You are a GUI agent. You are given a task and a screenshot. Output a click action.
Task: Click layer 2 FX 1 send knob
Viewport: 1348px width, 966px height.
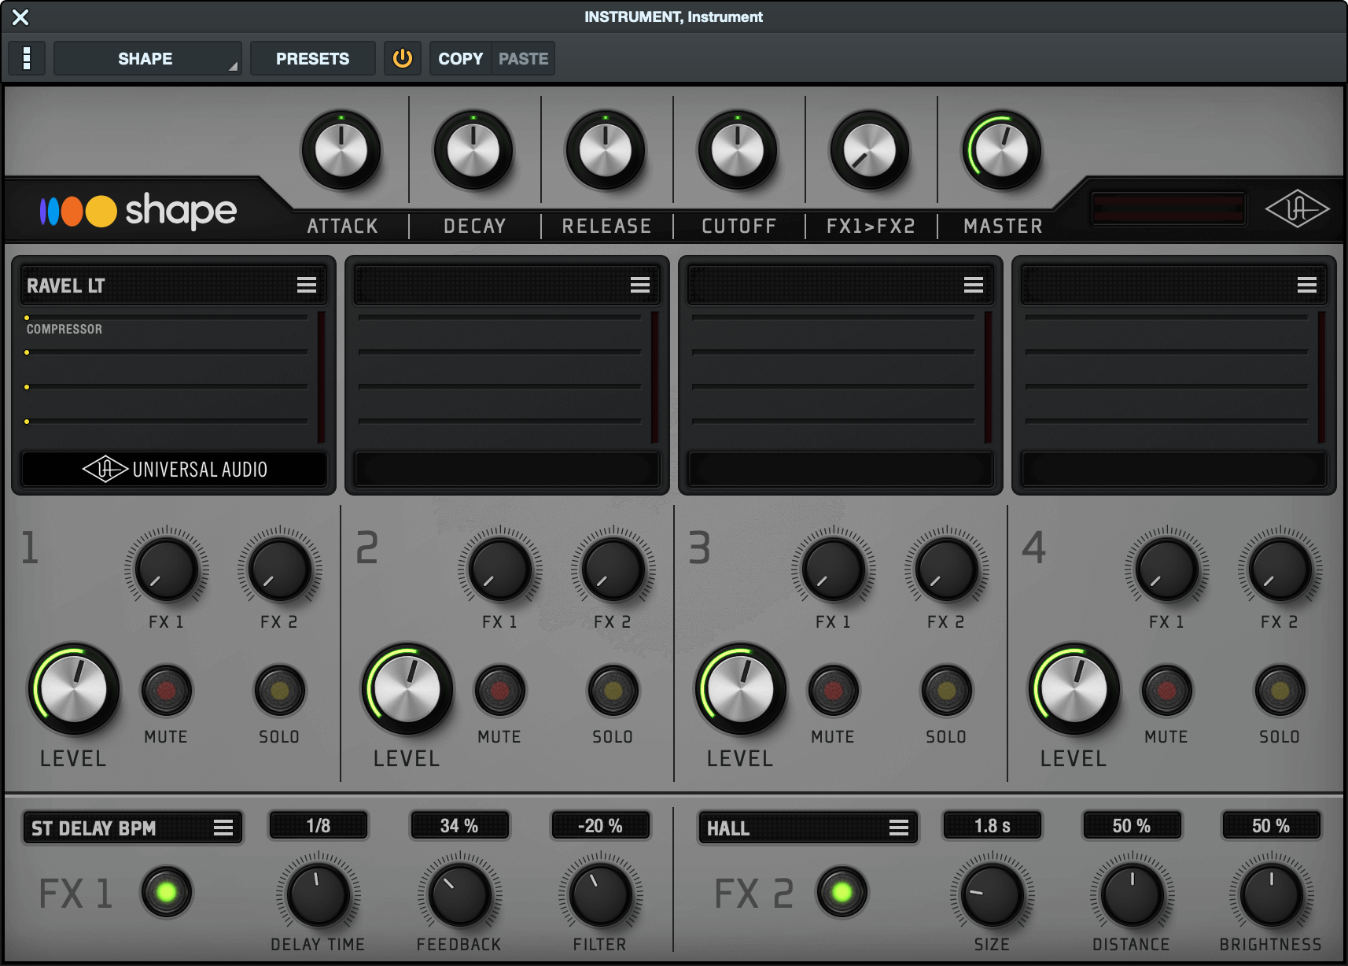[499, 568]
